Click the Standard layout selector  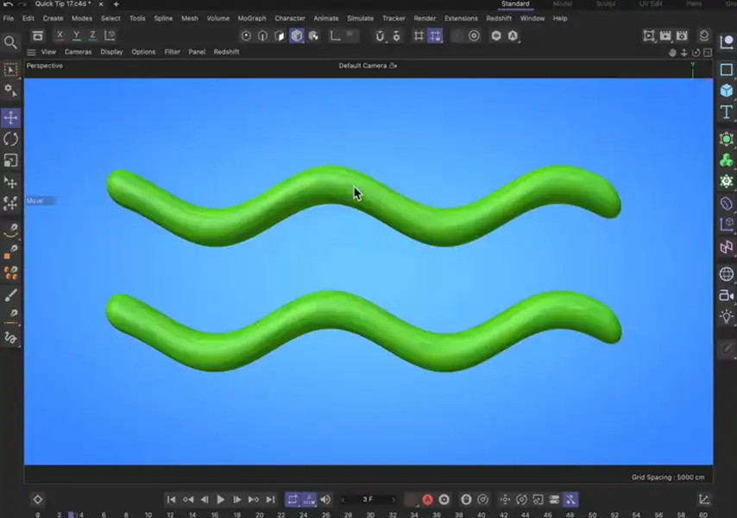(514, 3)
